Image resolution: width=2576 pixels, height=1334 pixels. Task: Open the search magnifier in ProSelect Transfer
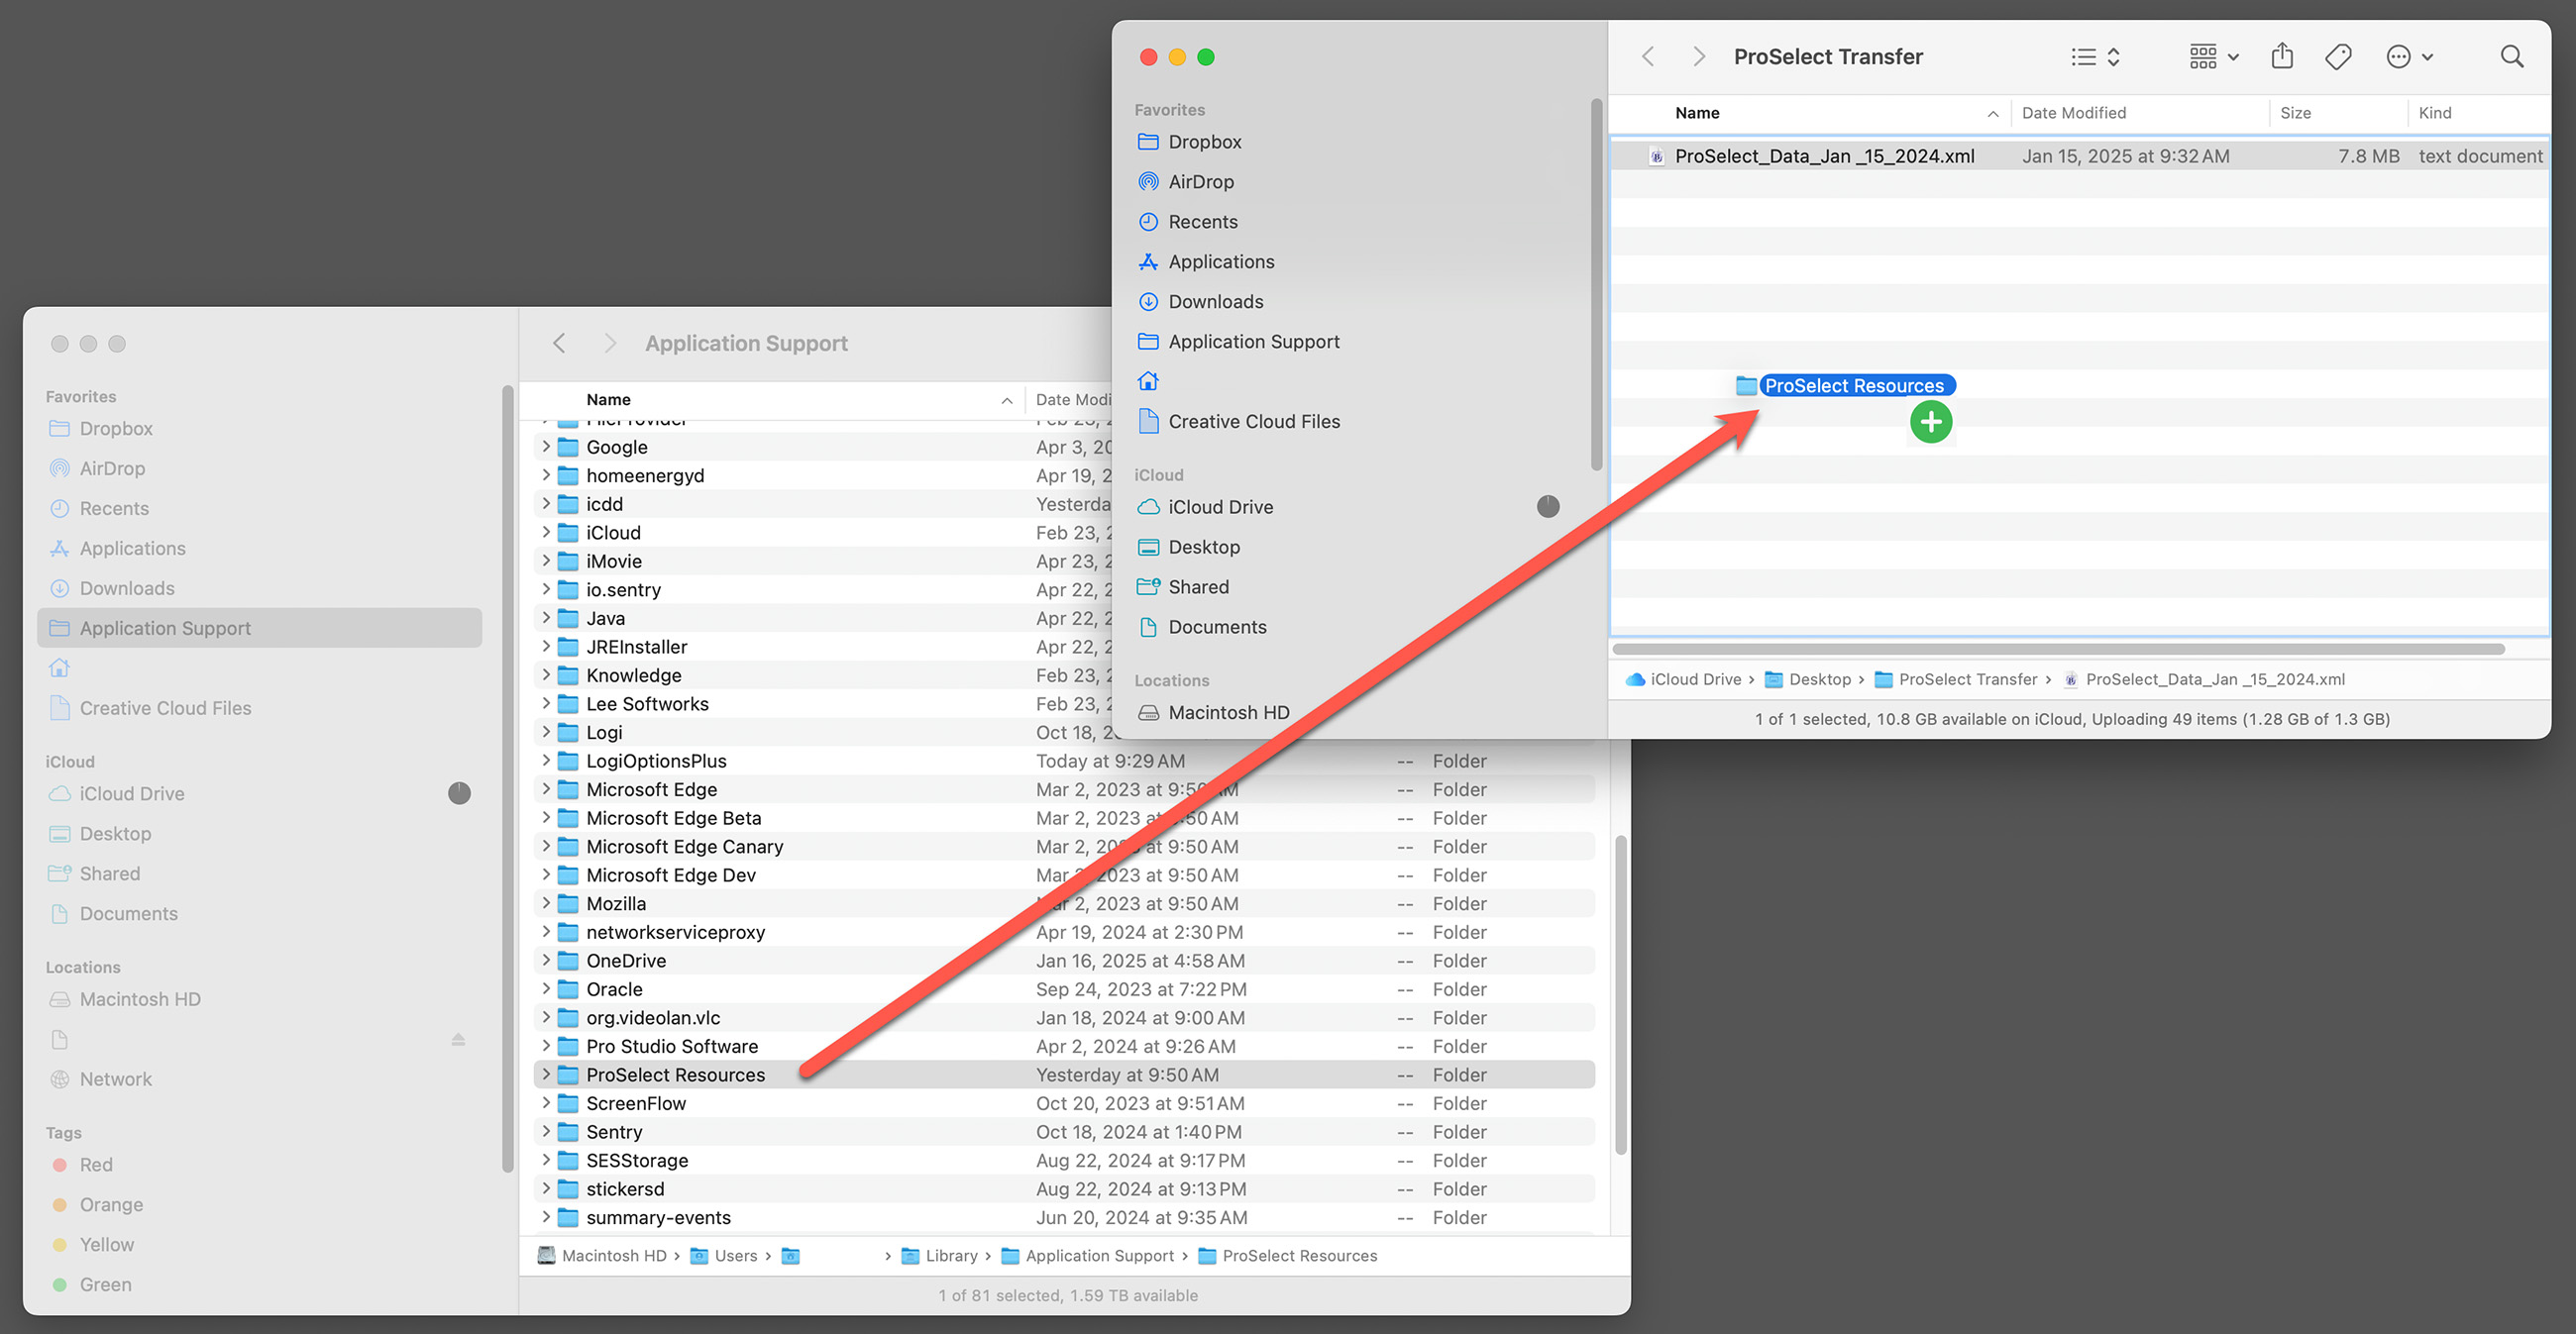point(2511,57)
